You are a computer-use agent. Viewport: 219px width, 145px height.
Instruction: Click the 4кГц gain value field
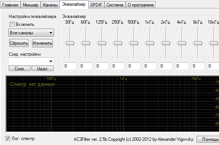point(182,66)
